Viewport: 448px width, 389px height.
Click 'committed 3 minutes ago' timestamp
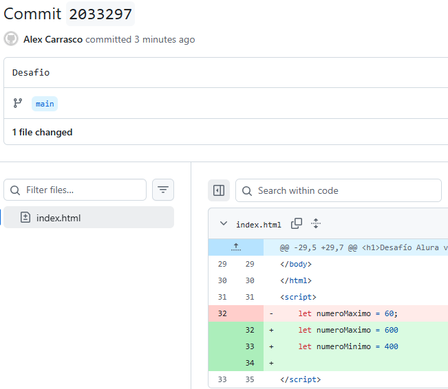(x=140, y=39)
